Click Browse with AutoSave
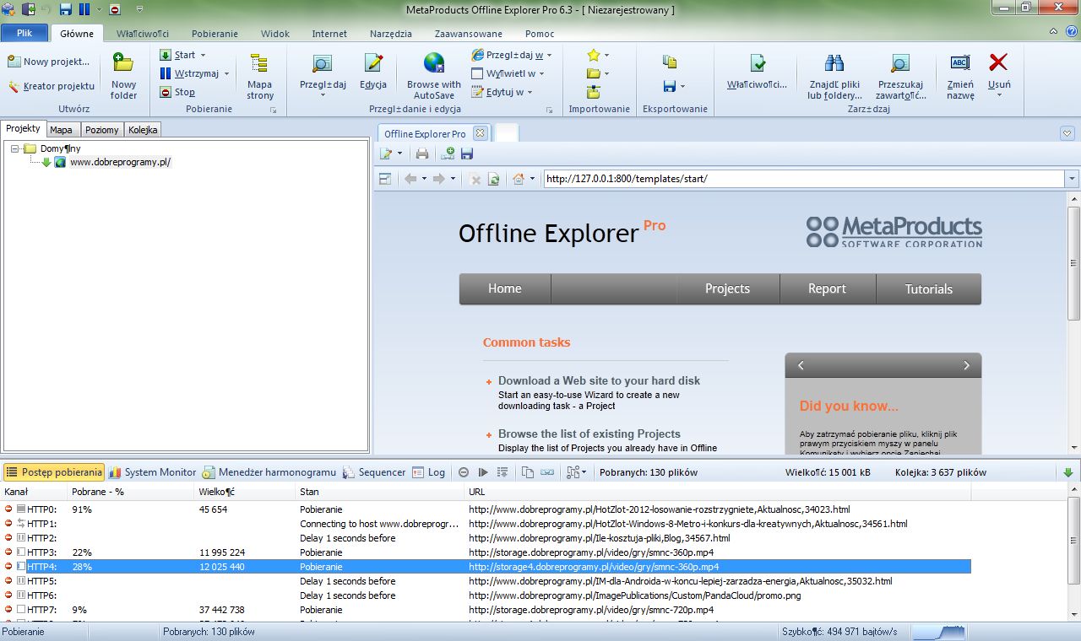1081x641 pixels. (x=434, y=77)
